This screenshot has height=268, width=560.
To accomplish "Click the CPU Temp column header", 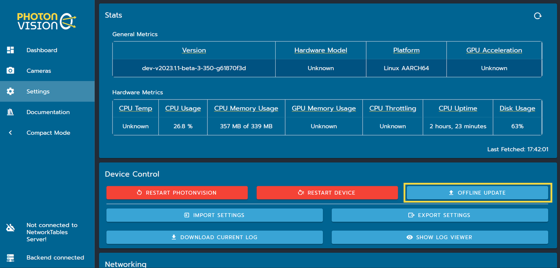I will click(136, 108).
